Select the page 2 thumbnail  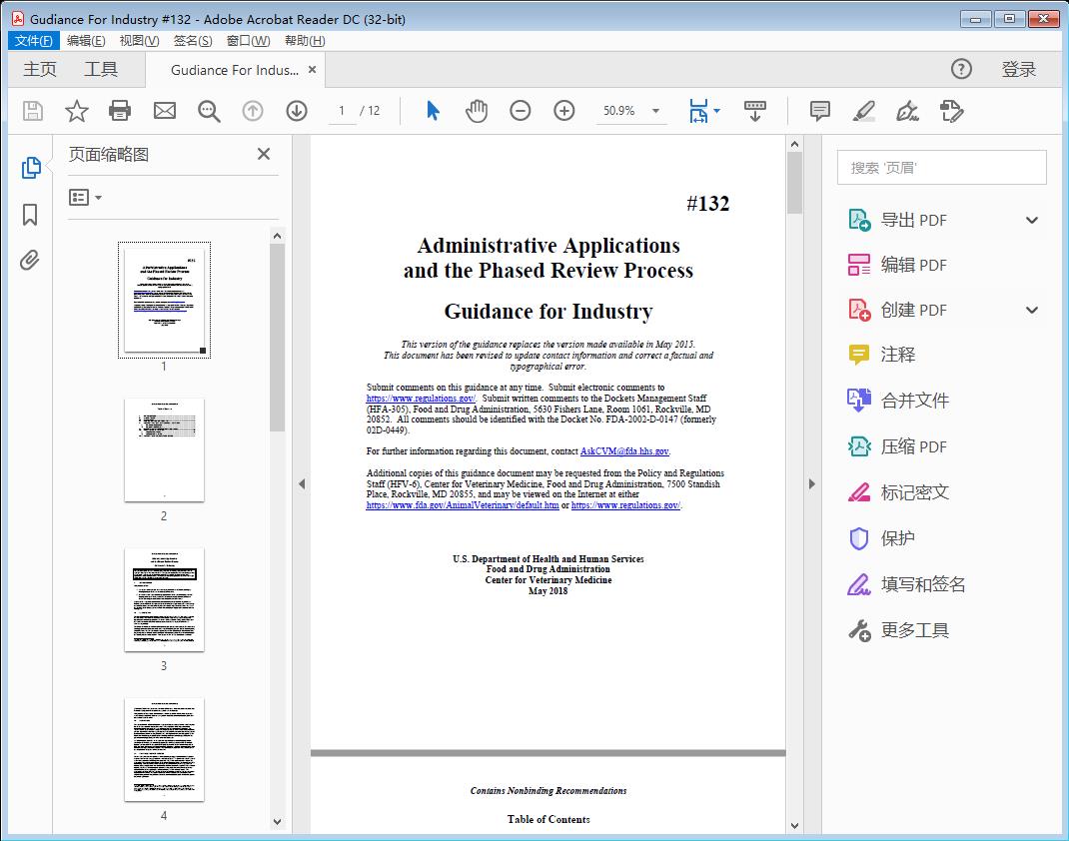[x=164, y=451]
